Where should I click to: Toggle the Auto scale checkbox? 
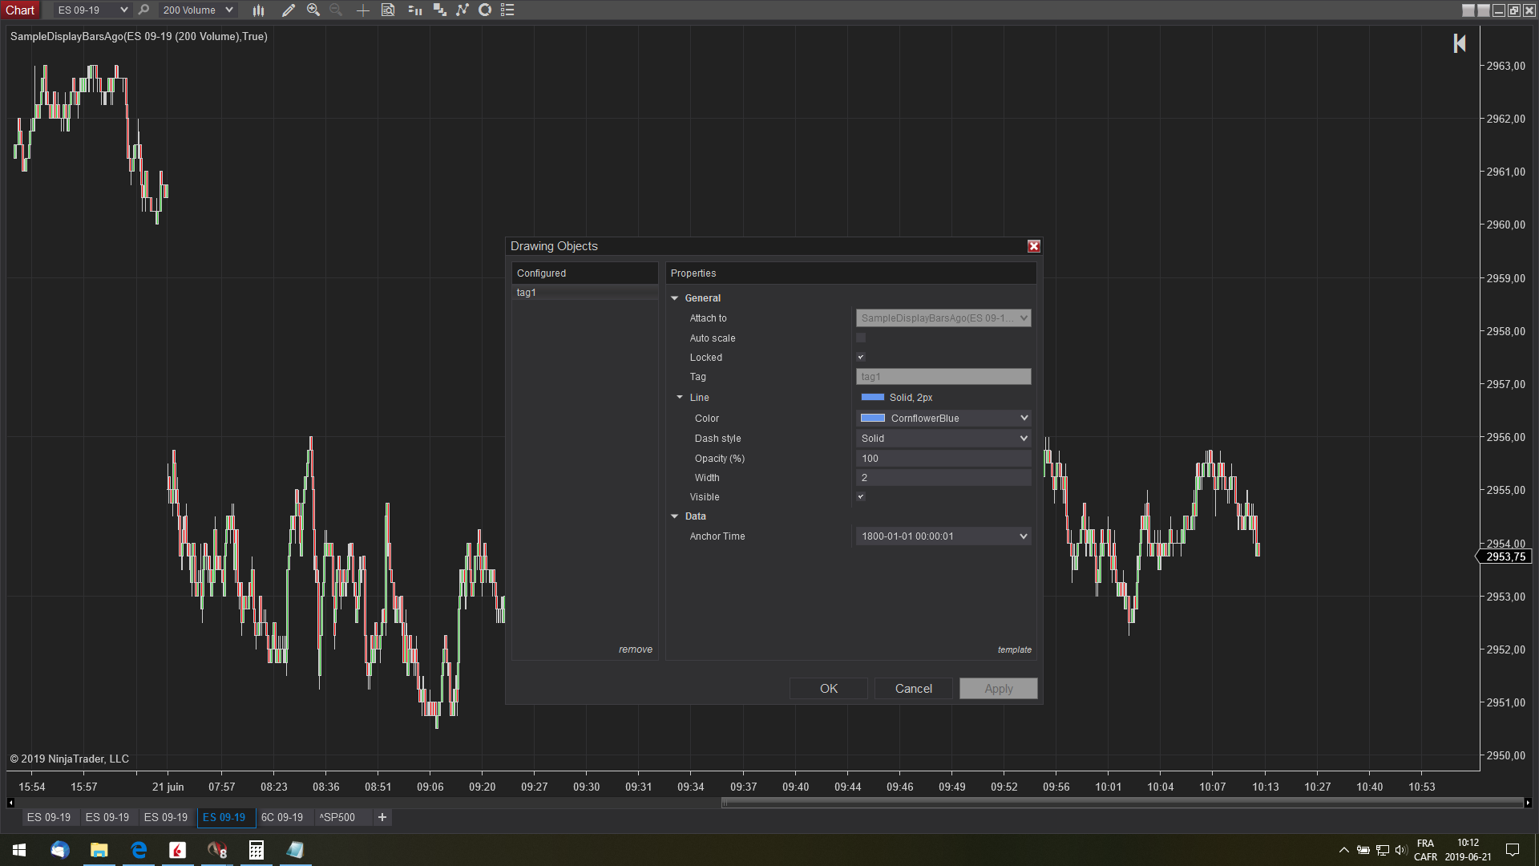tap(861, 338)
